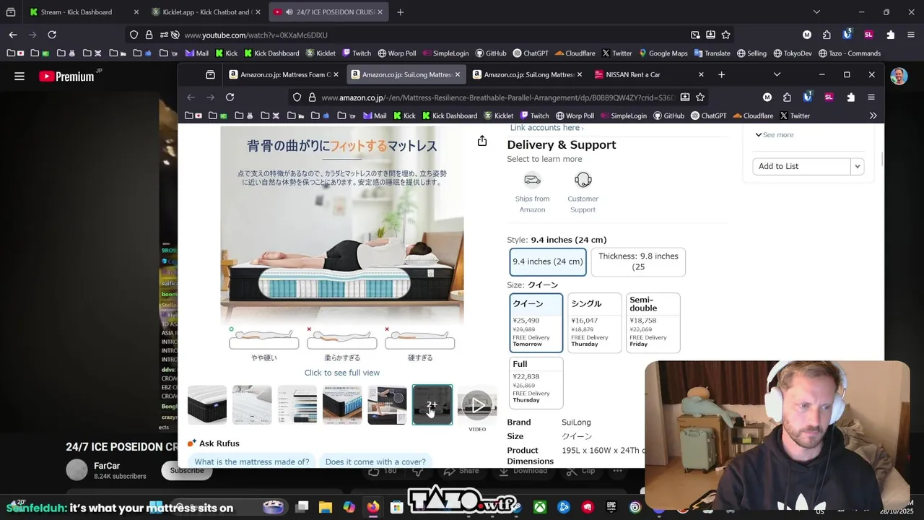Viewport: 924px width, 520px height.
Task: Click the Amazon page vertical scrollbar
Action: (x=881, y=159)
